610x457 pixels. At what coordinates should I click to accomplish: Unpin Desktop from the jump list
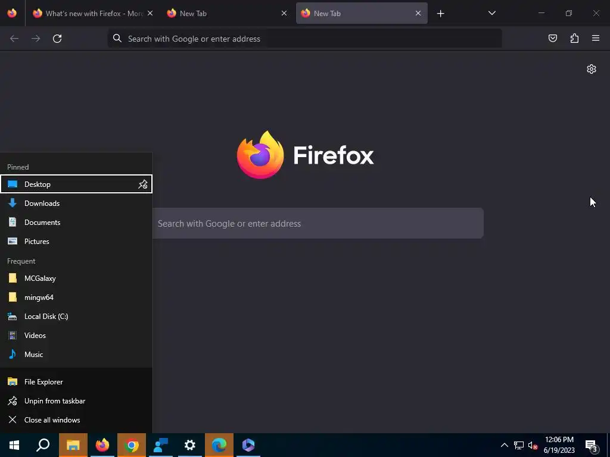[143, 184]
